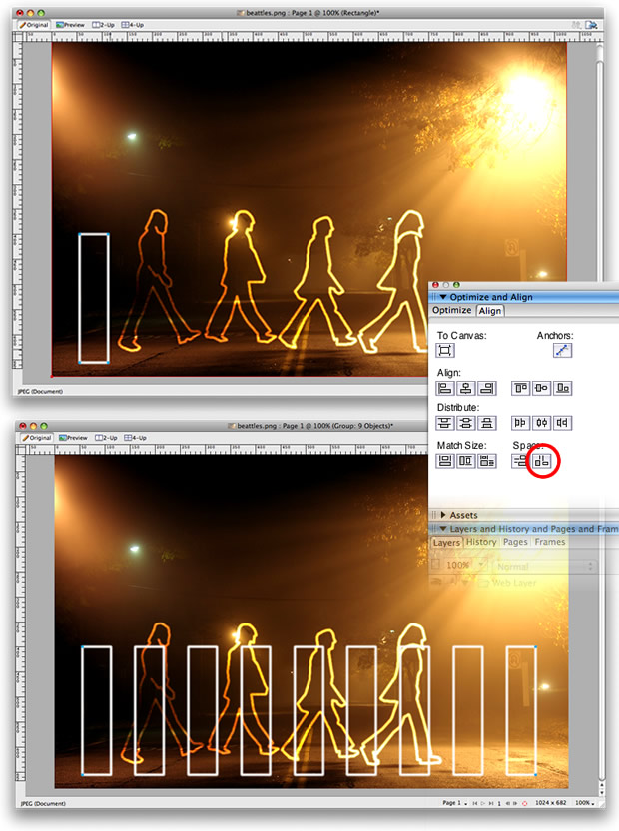Distribute objects by right edges

(x=563, y=424)
